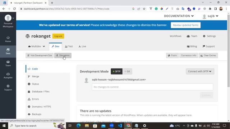This screenshot has height=129, width=230.
Task: Select Backups in the Dev side menu
Action: [47, 114]
